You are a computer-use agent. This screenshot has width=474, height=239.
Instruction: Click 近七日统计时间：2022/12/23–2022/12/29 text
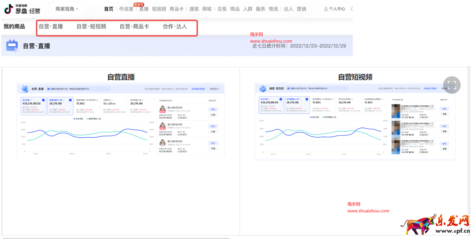pyautogui.click(x=299, y=46)
